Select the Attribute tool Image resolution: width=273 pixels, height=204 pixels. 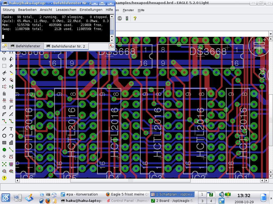11,156
